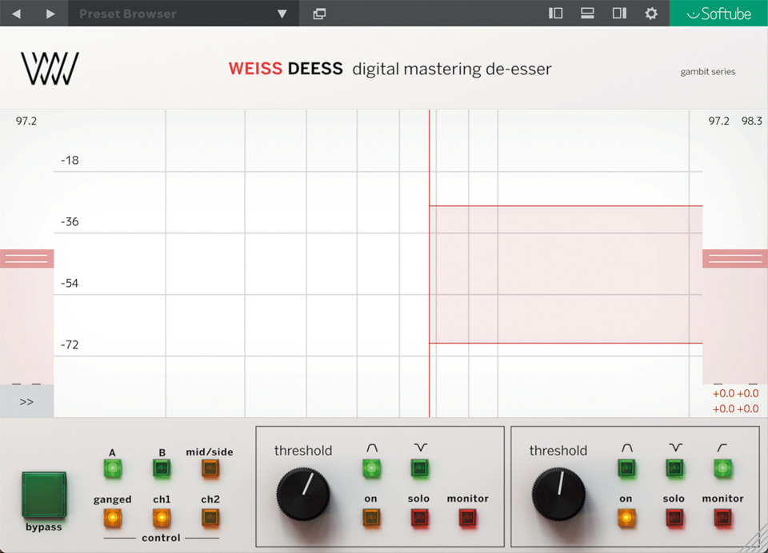Image resolution: width=768 pixels, height=553 pixels.
Task: Click the WEISS DEESS title
Action: 286,69
